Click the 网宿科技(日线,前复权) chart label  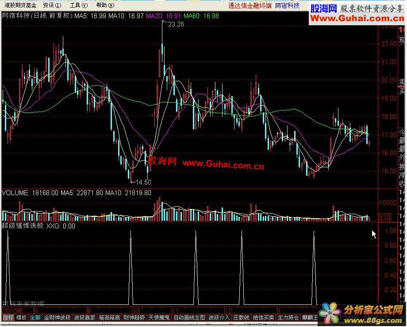pos(37,16)
